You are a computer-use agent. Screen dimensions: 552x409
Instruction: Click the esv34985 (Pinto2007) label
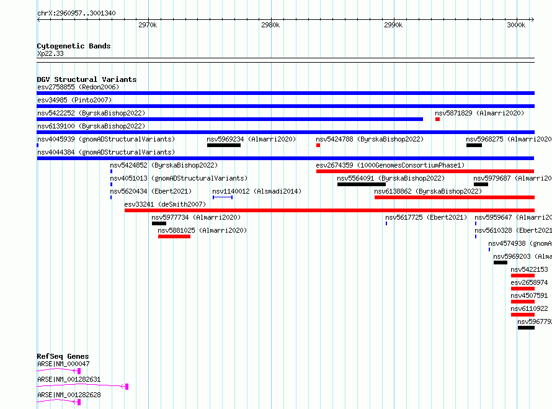click(x=74, y=100)
